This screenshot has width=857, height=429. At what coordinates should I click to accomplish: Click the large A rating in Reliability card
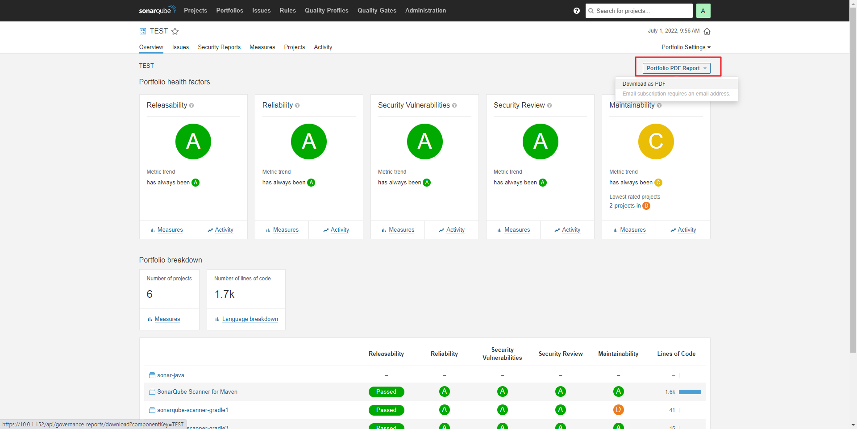[x=309, y=142]
